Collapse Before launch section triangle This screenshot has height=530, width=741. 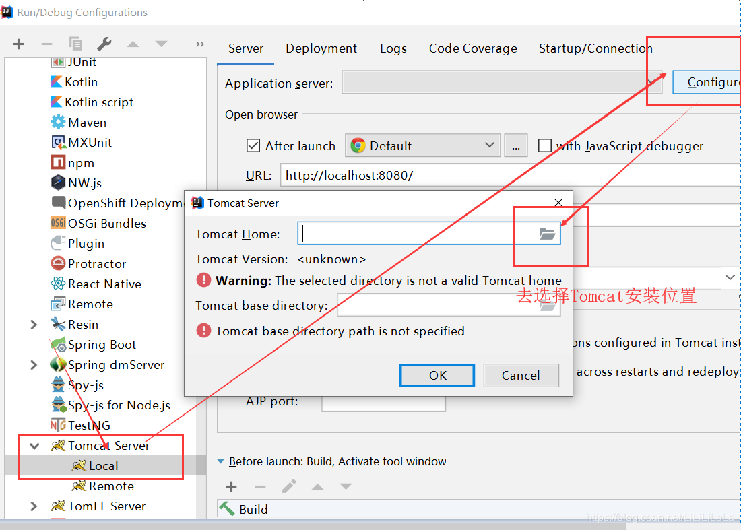click(x=221, y=461)
